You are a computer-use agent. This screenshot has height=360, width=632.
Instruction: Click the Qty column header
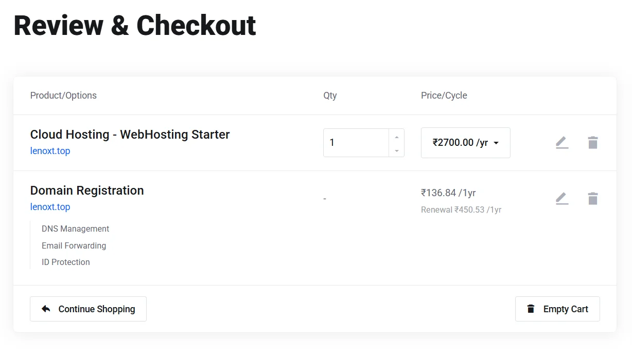(x=329, y=96)
